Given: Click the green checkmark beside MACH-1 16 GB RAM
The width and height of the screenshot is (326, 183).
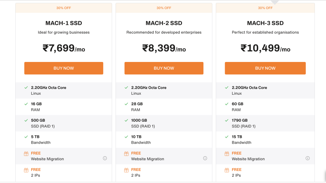Looking at the screenshot, I should (x=26, y=104).
